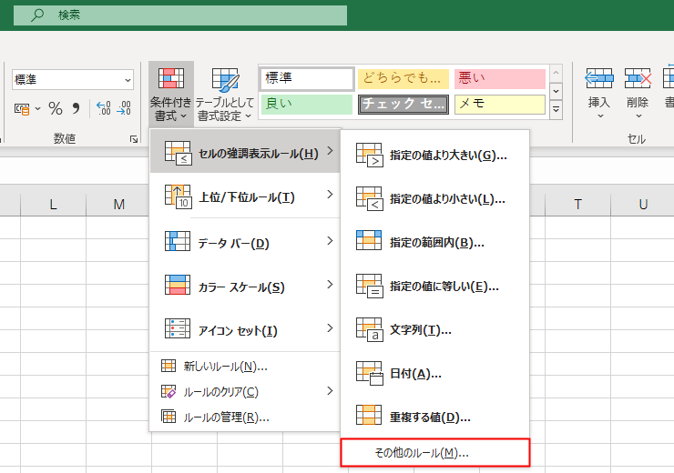Select column M header
This screenshot has height=473, width=674.
118,205
